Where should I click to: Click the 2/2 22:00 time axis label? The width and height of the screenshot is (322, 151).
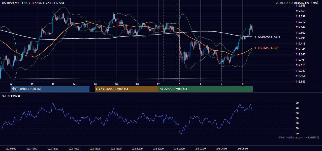(158, 149)
